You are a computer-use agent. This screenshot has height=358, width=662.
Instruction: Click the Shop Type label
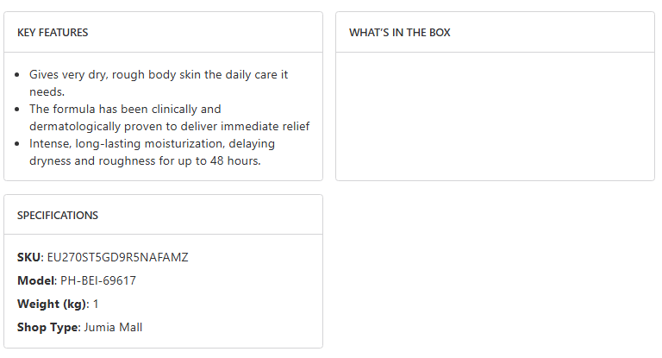pos(48,327)
